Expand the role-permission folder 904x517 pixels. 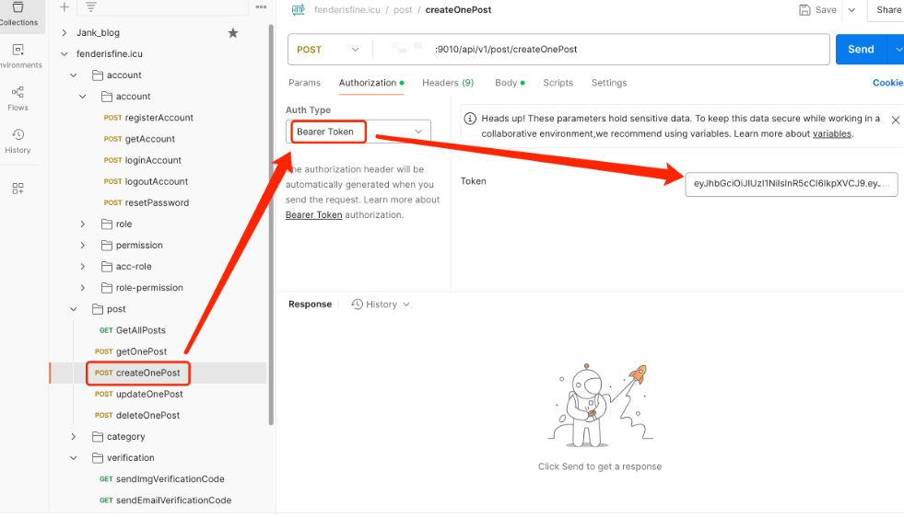(83, 288)
